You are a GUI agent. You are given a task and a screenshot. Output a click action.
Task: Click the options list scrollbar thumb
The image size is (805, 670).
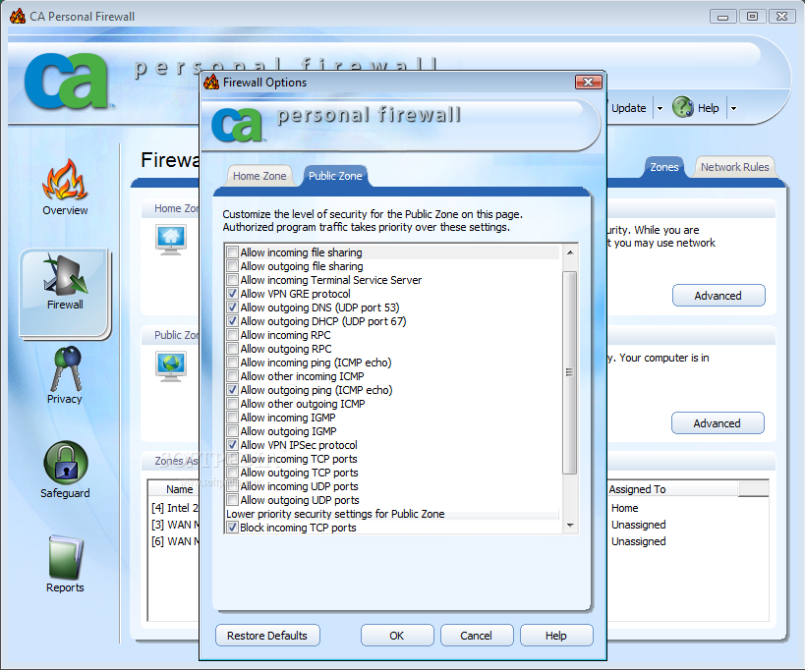569,372
